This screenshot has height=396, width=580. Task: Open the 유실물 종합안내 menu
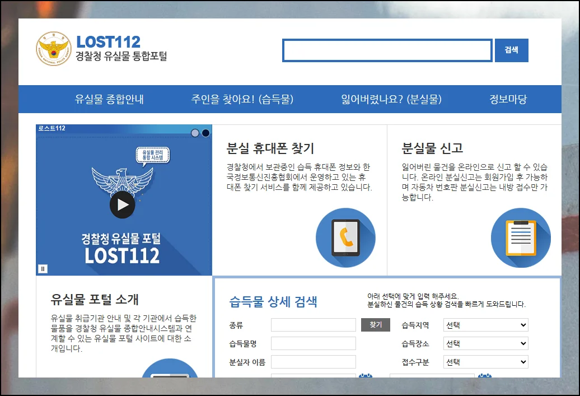pyautogui.click(x=109, y=99)
